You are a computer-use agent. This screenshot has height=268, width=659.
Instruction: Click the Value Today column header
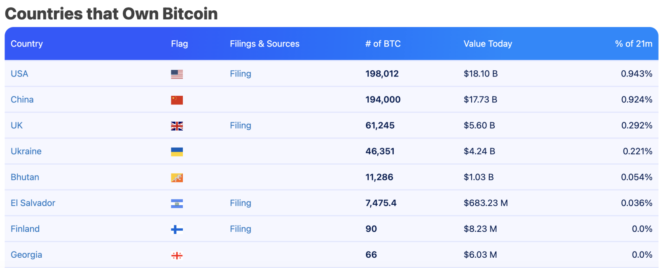488,44
